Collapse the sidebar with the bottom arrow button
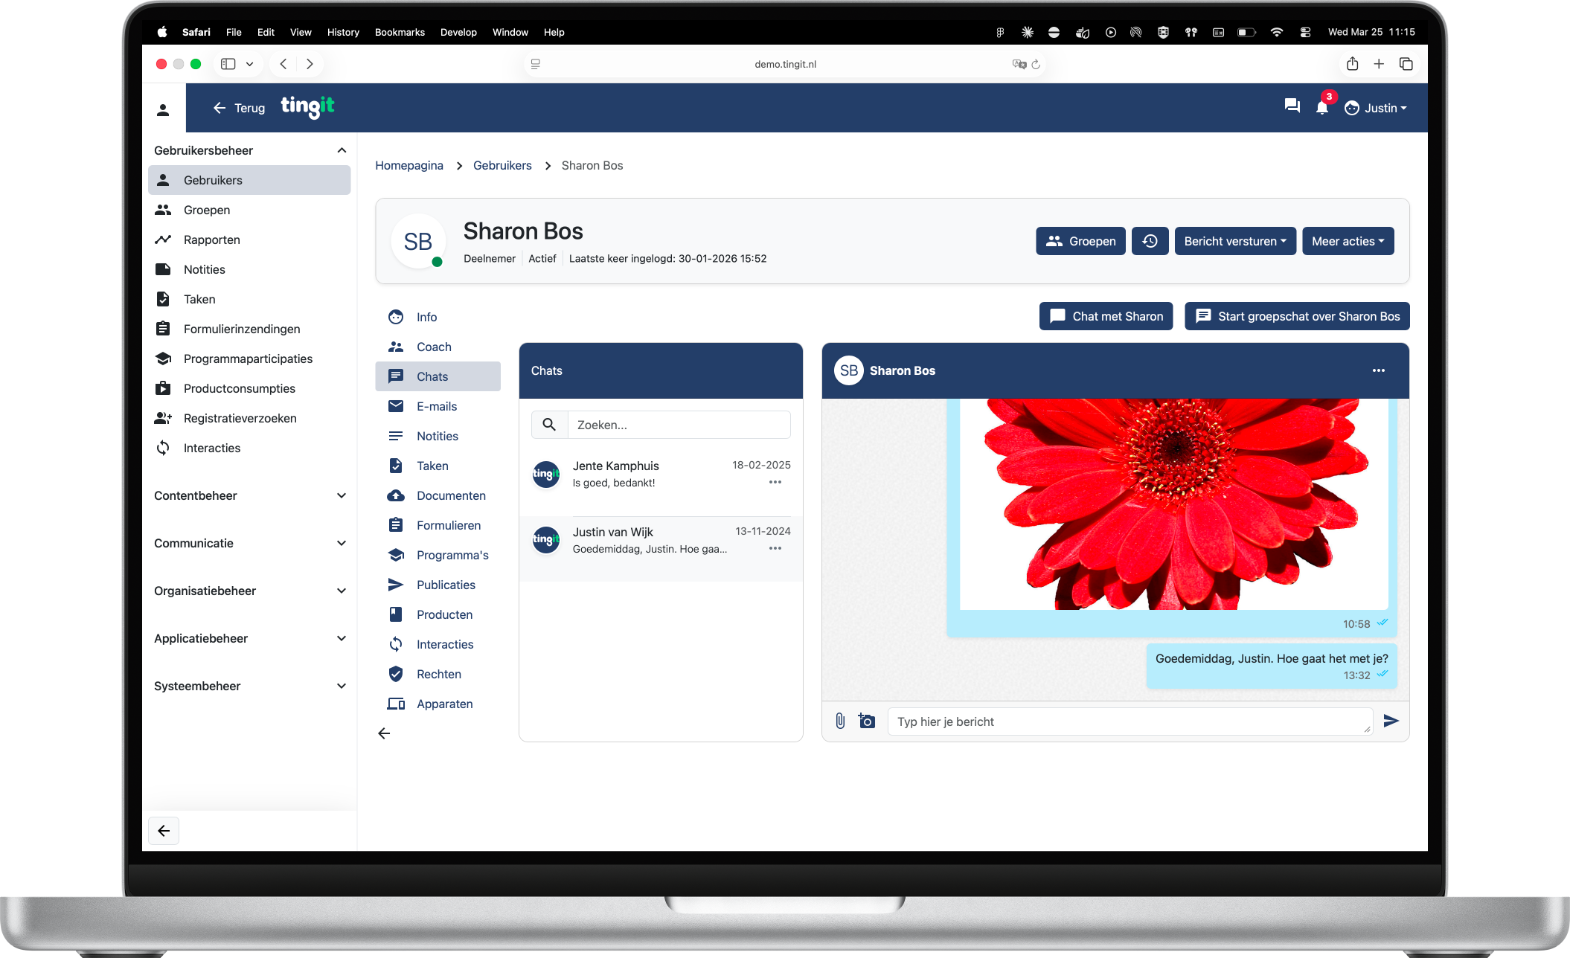1570x958 pixels. click(x=164, y=831)
